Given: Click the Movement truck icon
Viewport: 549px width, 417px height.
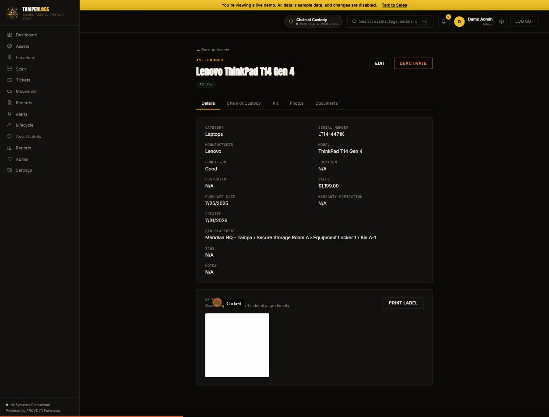Looking at the screenshot, I should 10,92.
